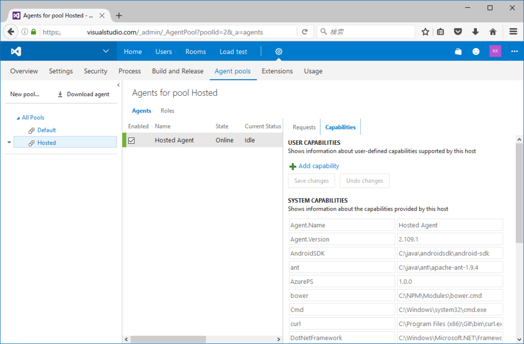Reload the page with the refresh icon
This screenshot has height=344, width=524.
tap(305, 32)
